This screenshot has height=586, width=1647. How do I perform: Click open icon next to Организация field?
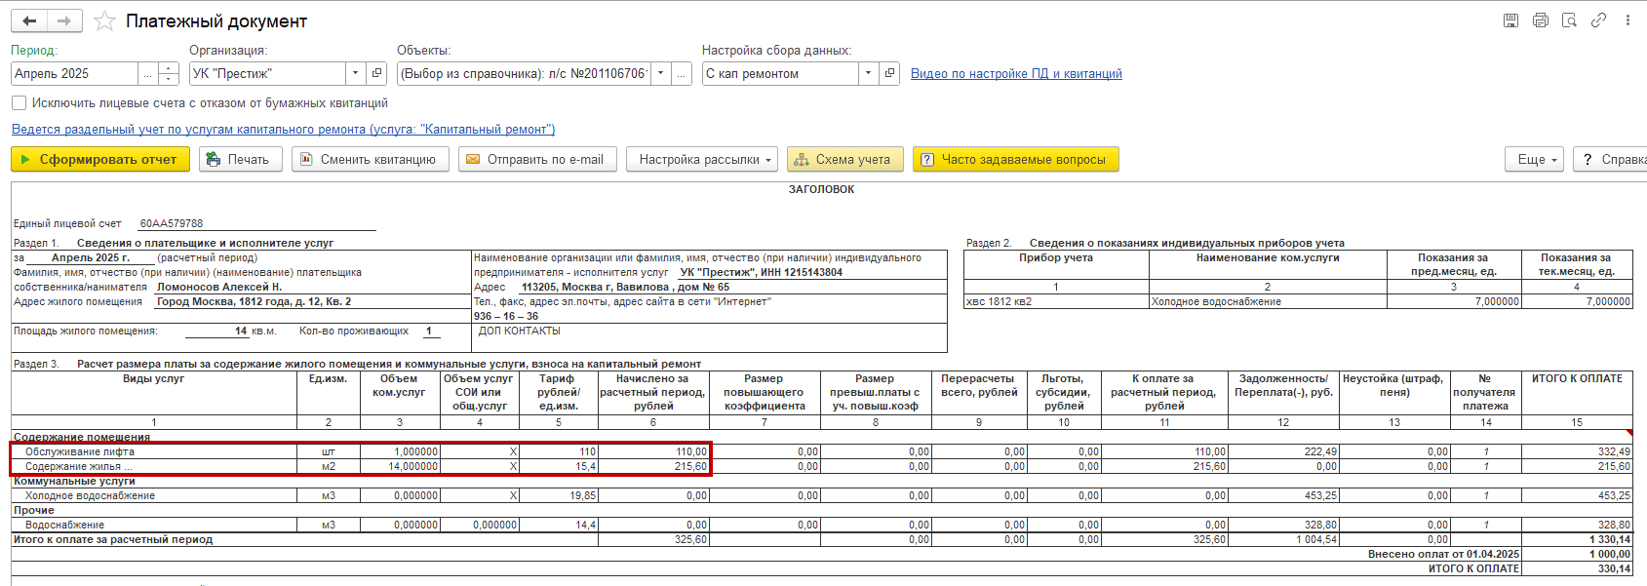377,73
